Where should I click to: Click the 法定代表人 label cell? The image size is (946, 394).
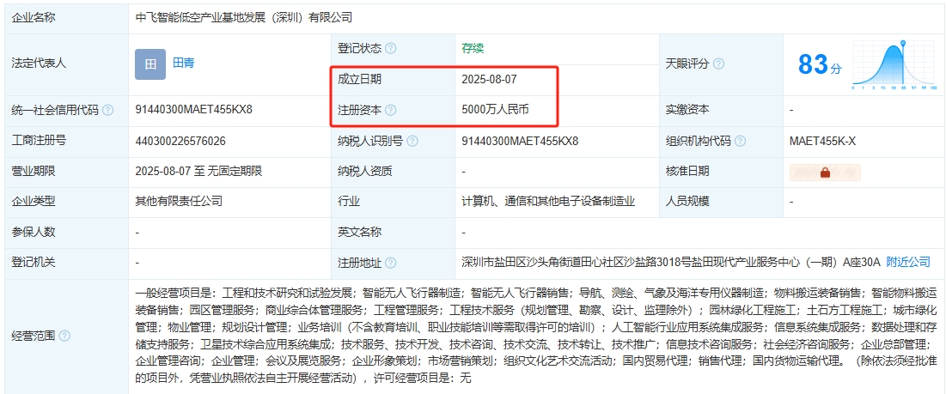66,64
